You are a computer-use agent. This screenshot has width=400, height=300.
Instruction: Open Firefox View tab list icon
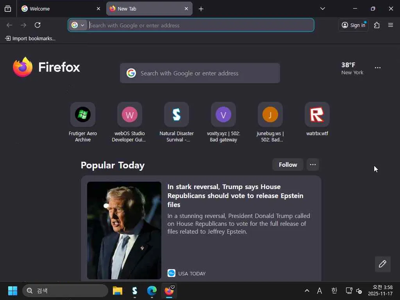click(8, 9)
